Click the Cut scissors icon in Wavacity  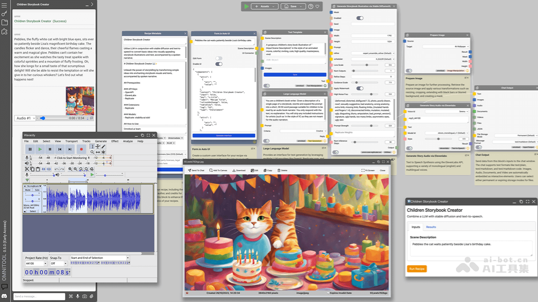[27, 169]
